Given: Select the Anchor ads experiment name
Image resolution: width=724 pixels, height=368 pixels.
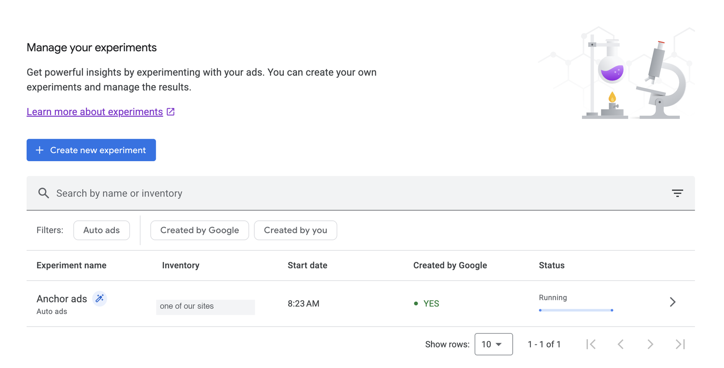Looking at the screenshot, I should pyautogui.click(x=62, y=299).
